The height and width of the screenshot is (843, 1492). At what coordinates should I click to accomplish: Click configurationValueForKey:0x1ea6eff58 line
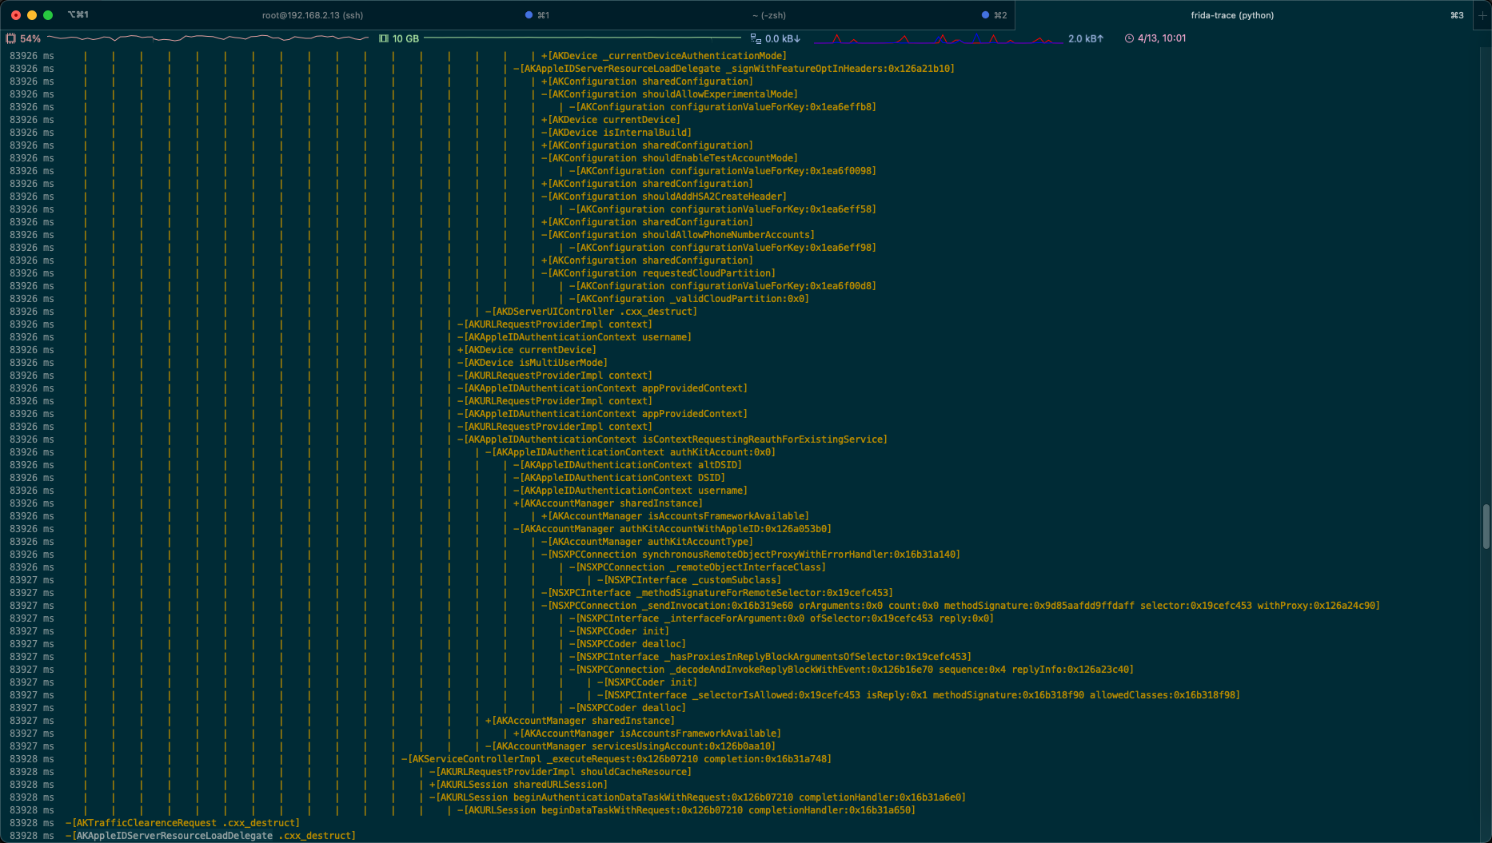723,209
